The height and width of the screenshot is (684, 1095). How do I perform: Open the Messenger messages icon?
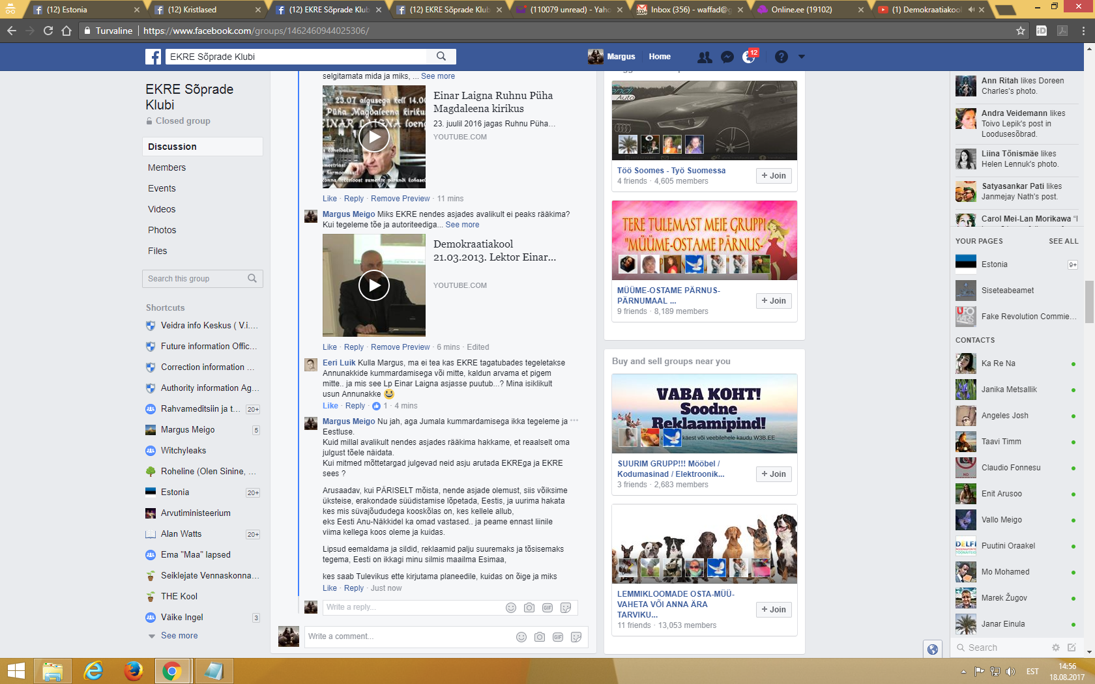coord(727,57)
